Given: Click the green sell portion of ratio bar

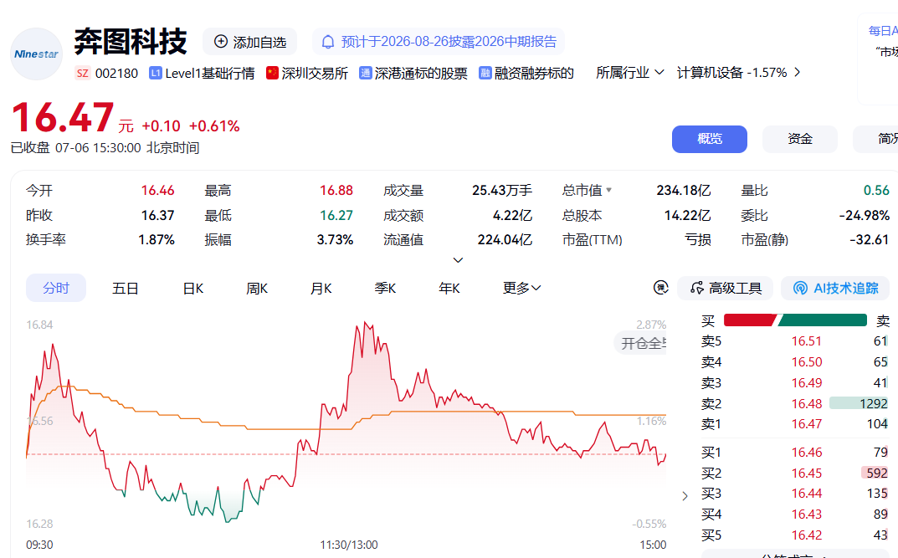Looking at the screenshot, I should (822, 320).
